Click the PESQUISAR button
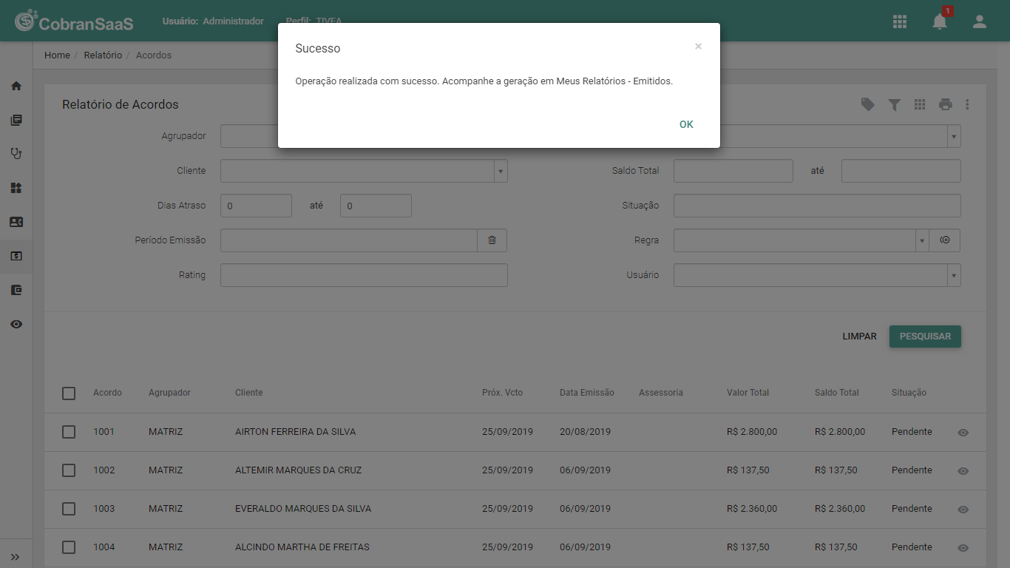This screenshot has height=568, width=1010. [x=925, y=337]
